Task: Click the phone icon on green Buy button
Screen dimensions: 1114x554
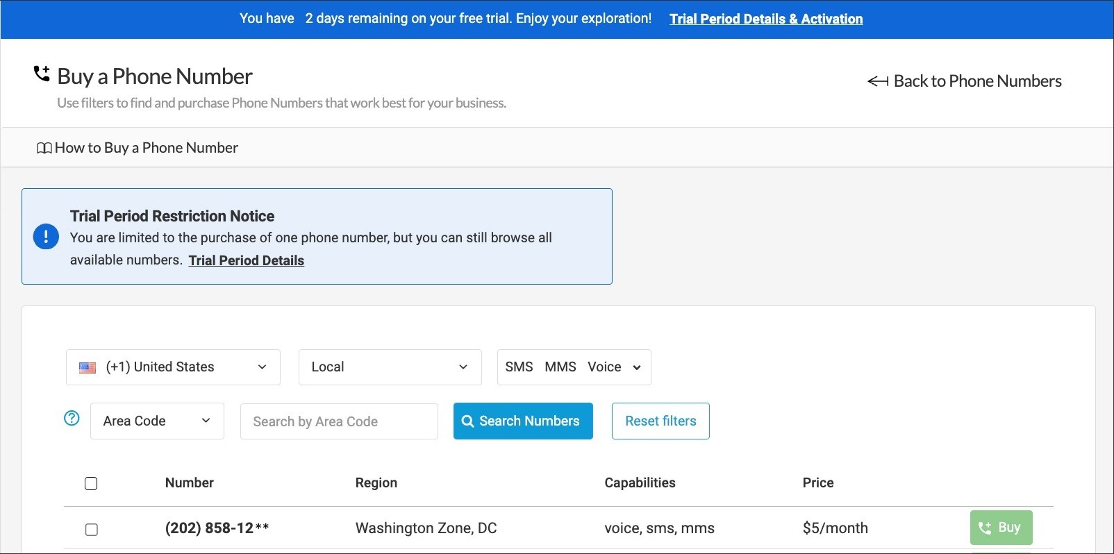Action: pos(984,528)
